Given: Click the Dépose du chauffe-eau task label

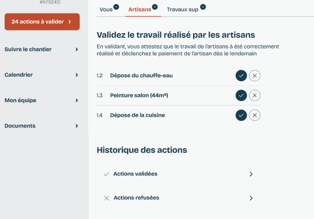Looking at the screenshot, I should click(x=141, y=76).
